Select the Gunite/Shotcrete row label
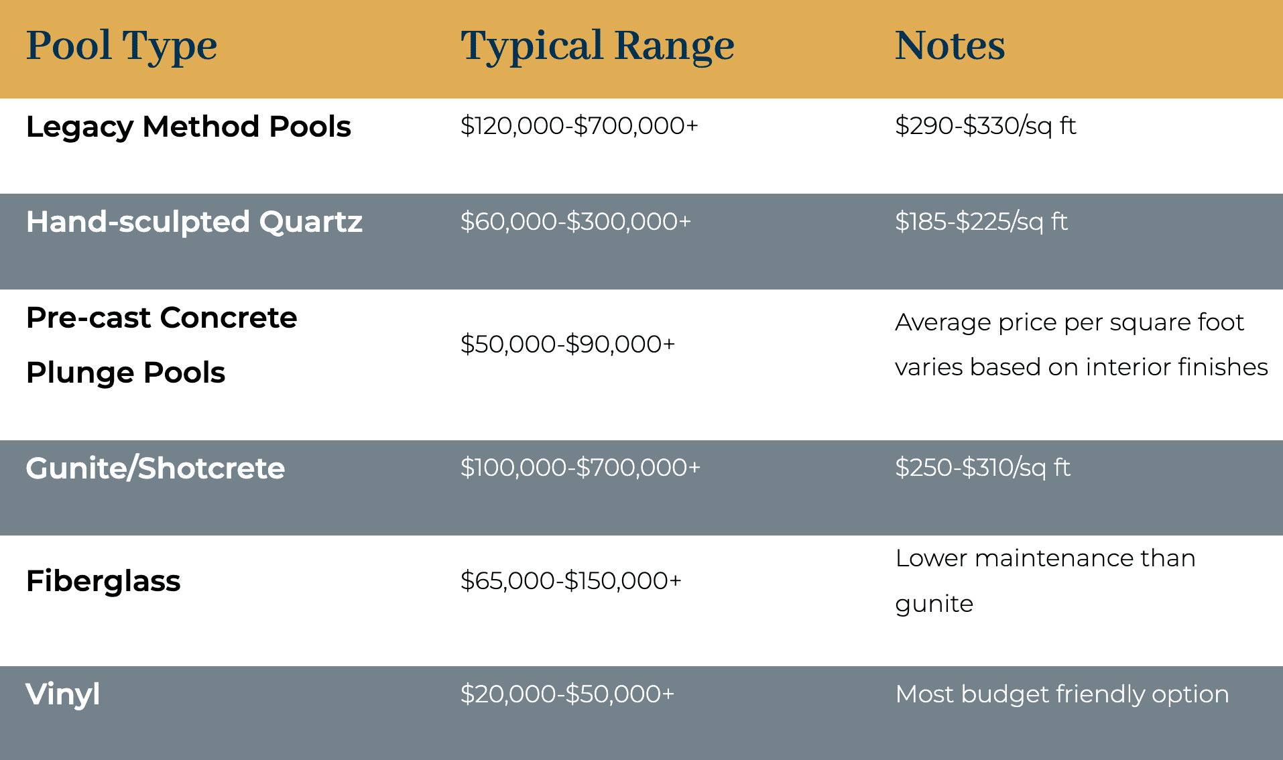 tap(155, 468)
